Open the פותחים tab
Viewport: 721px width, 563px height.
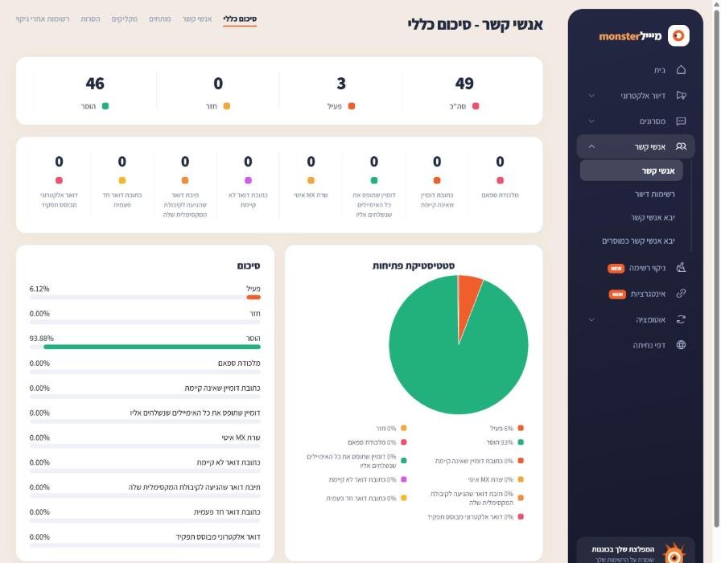point(159,18)
